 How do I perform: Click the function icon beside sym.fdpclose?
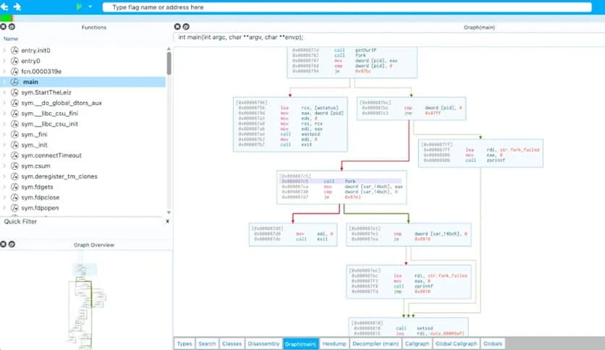click(x=14, y=197)
